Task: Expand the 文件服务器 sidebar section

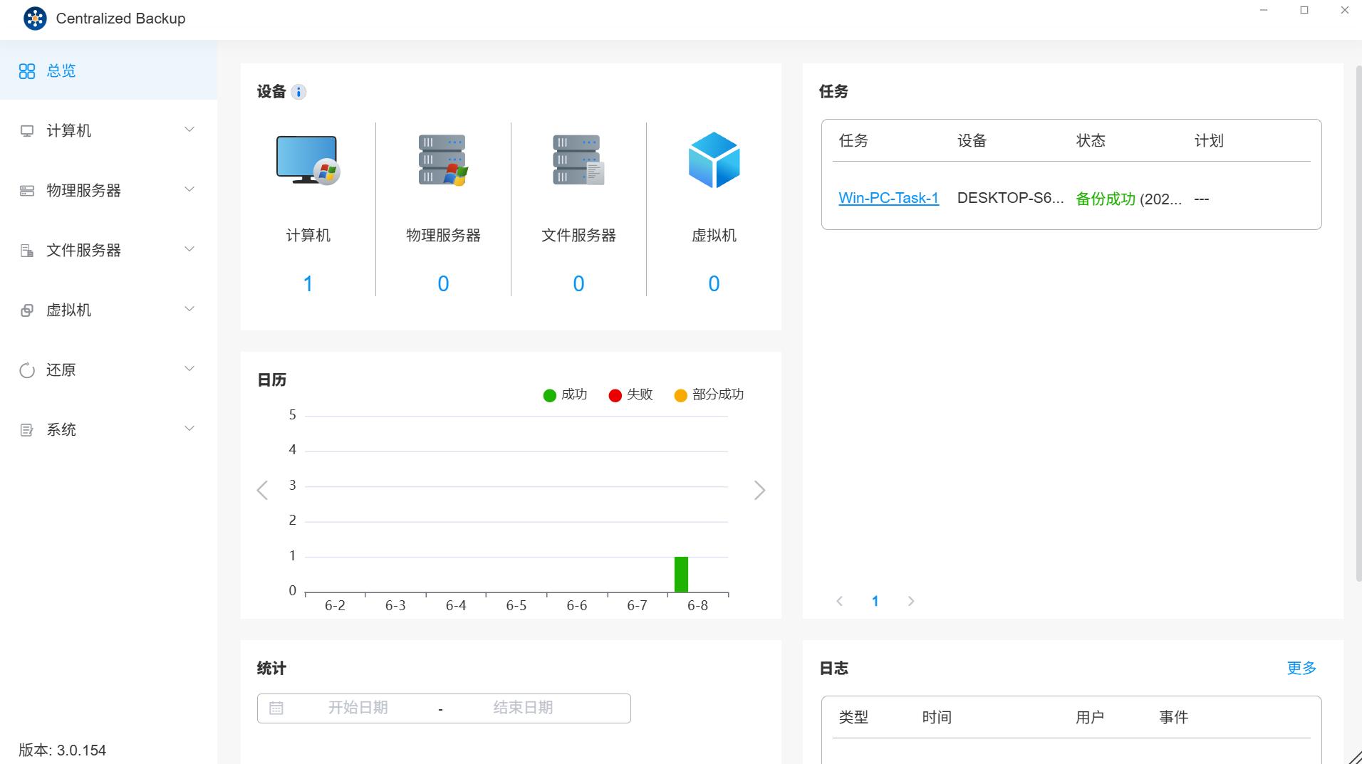Action: pyautogui.click(x=189, y=249)
